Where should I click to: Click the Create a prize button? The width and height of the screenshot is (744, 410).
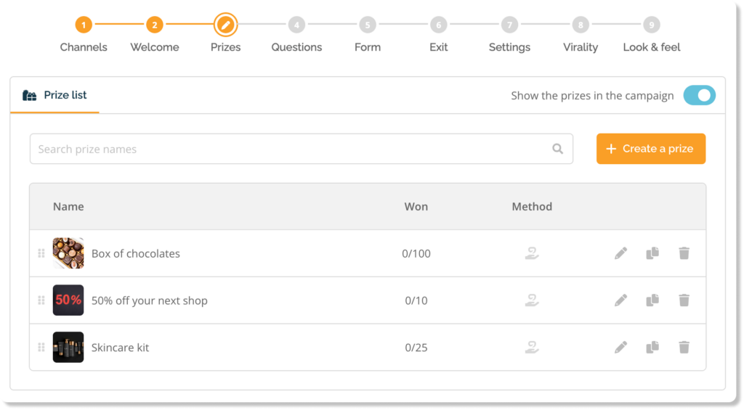click(650, 149)
